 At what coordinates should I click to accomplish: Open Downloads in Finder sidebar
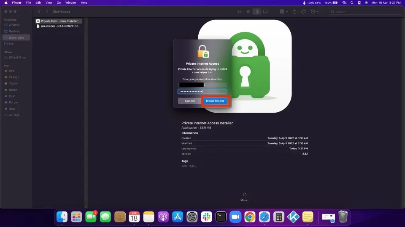coord(16,37)
